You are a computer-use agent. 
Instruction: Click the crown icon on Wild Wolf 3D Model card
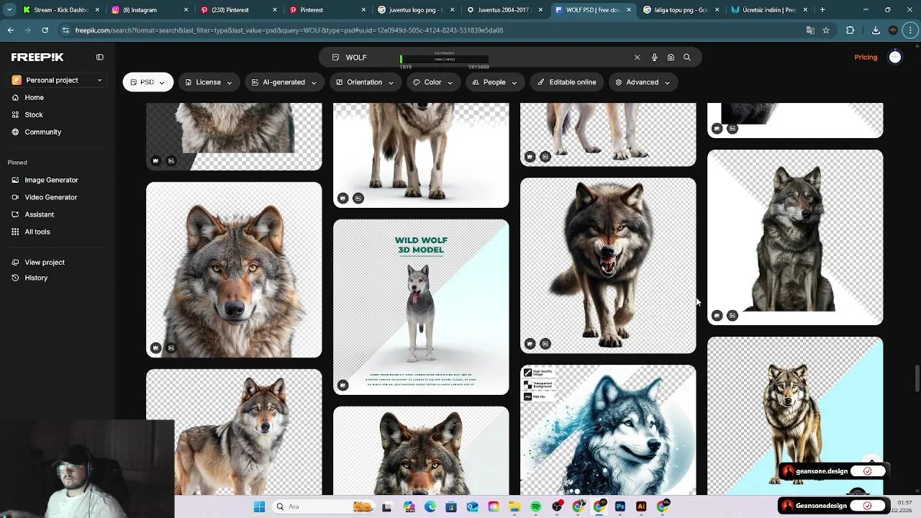coord(342,386)
